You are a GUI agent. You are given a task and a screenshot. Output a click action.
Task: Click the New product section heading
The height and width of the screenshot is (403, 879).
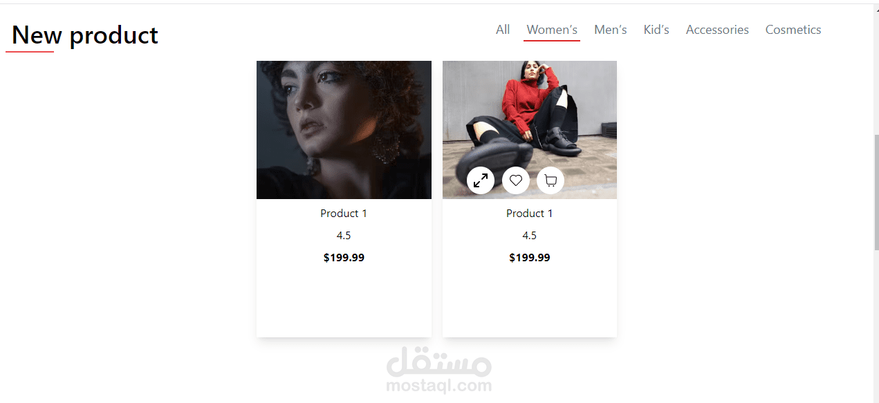(85, 35)
